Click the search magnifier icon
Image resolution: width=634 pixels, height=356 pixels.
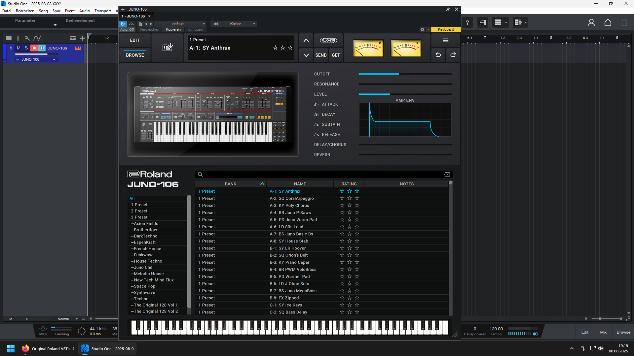point(200,174)
